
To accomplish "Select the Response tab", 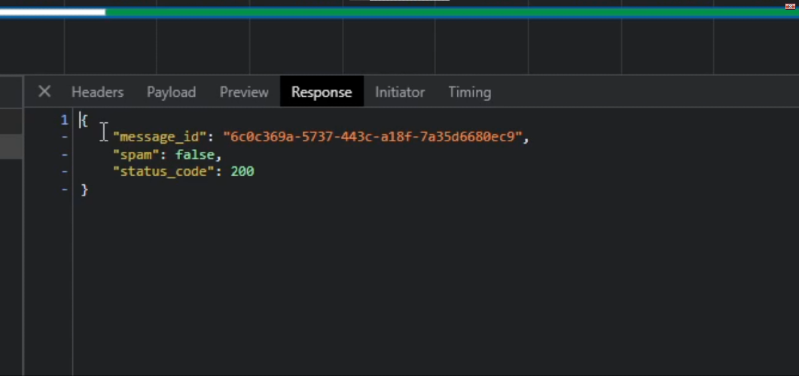I will click(x=322, y=92).
